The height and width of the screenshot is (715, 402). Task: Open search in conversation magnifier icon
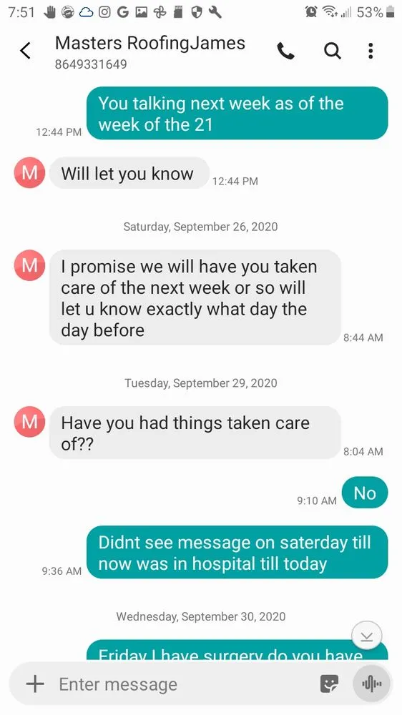(x=332, y=51)
